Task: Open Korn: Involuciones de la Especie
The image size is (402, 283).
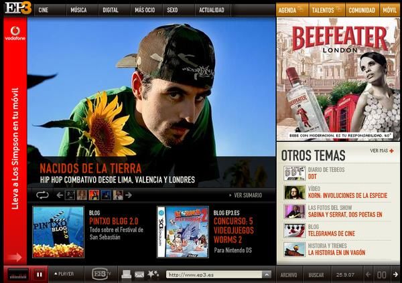Action: (348, 195)
